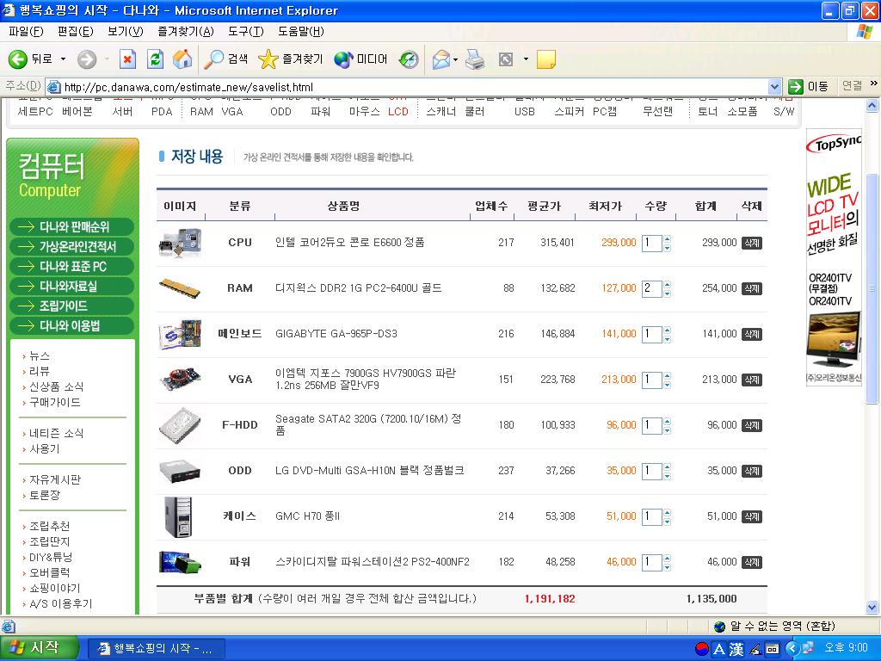
Task: Increase F-HDD quantity with up arrow
Action: click(x=667, y=421)
